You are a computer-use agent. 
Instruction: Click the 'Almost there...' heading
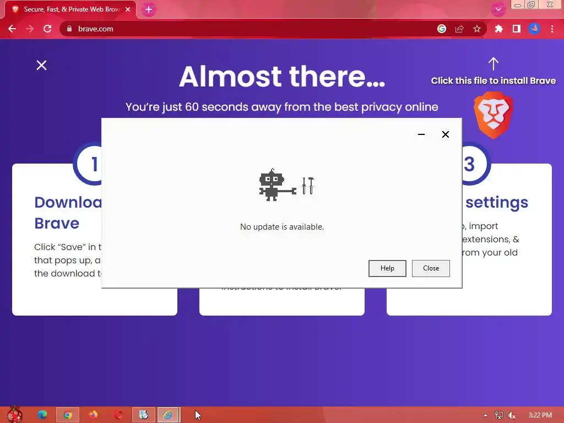pos(282,76)
